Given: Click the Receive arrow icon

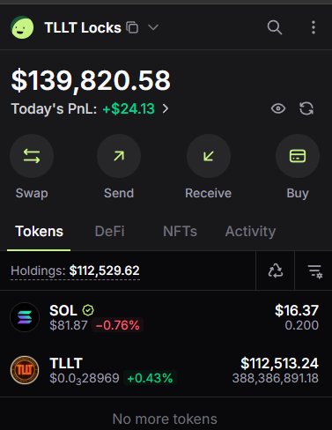Looking at the screenshot, I should click(x=209, y=156).
